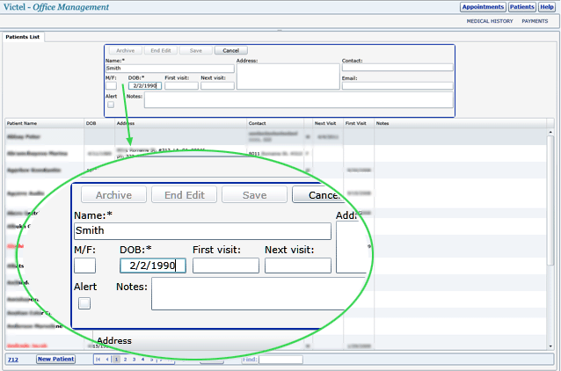Click into the Find search box

pos(280,360)
